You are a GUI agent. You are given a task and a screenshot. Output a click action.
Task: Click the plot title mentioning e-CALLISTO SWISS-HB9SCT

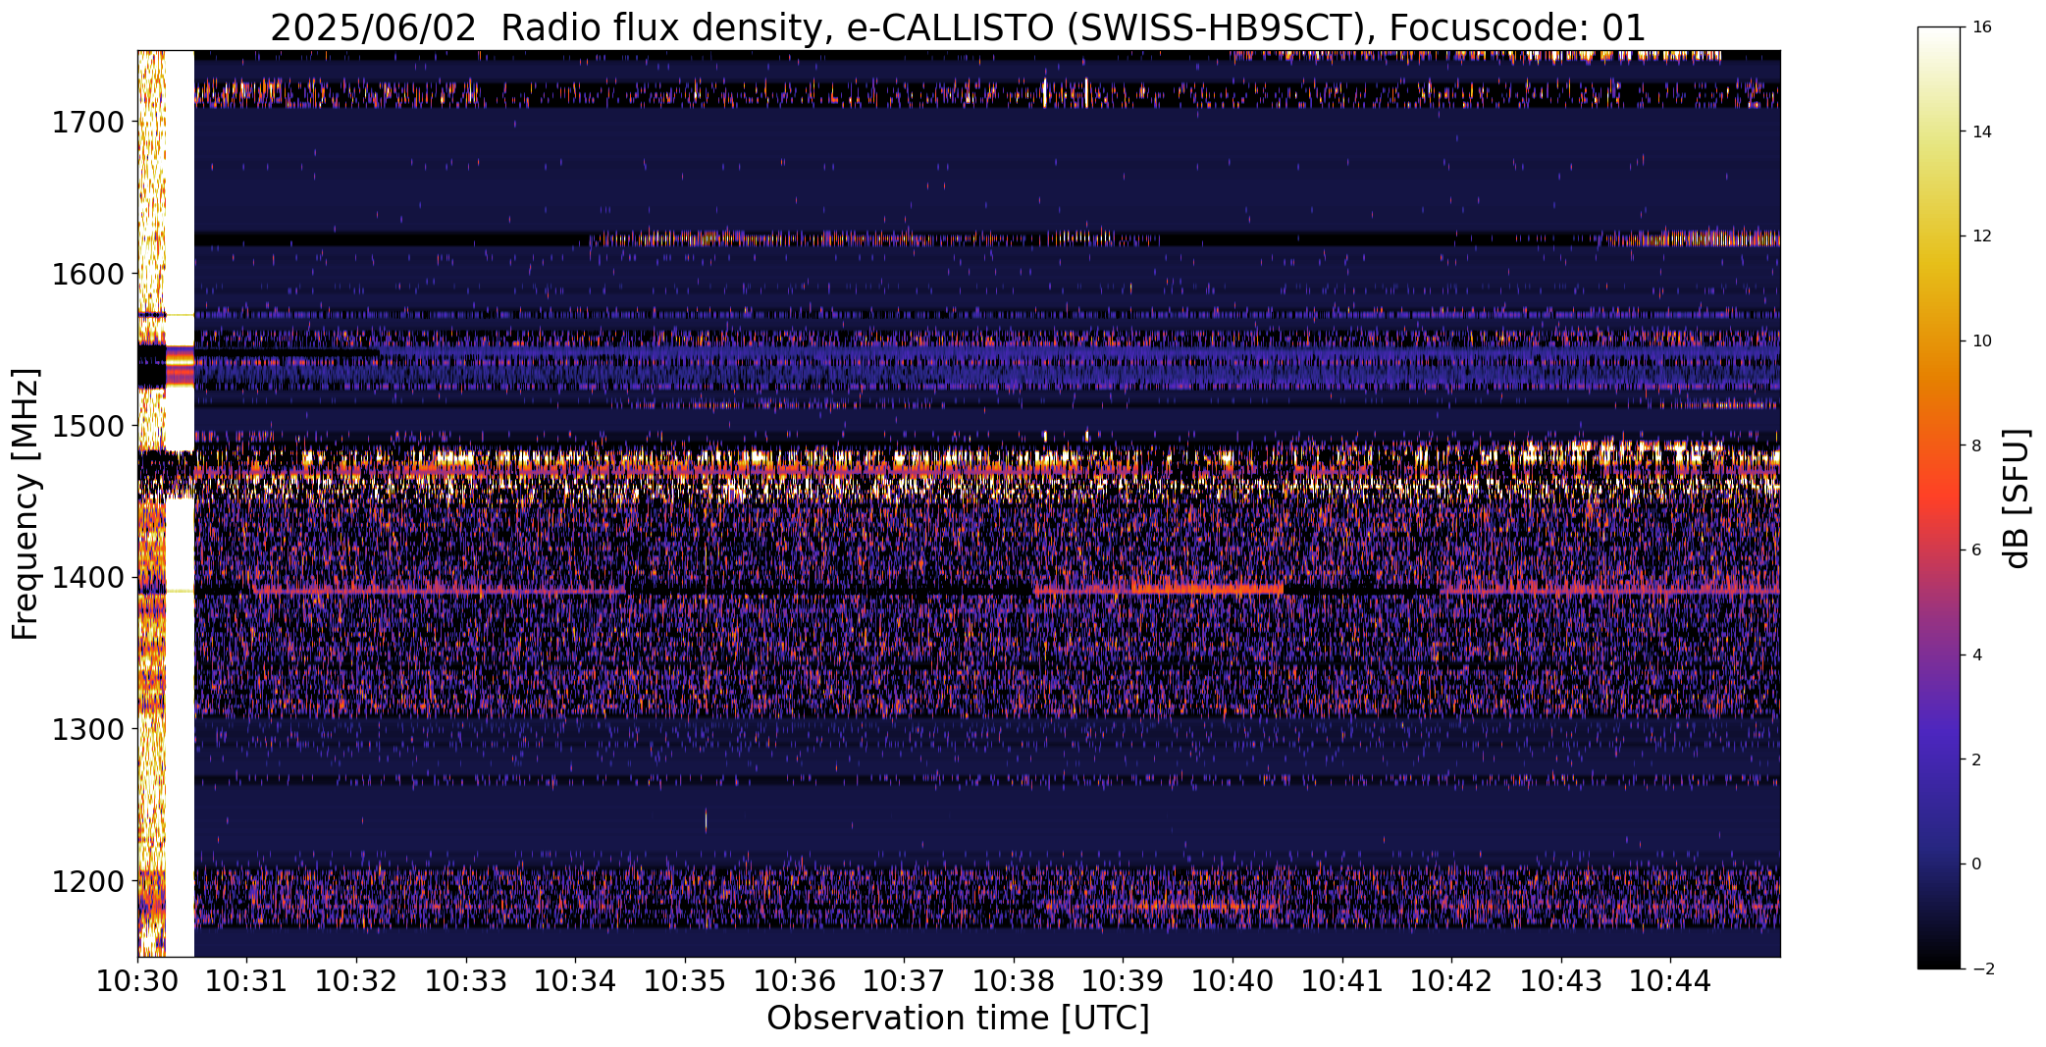point(958,28)
